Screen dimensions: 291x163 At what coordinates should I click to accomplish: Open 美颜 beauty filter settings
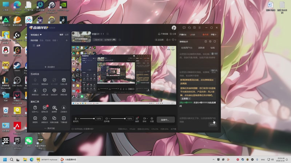pos(137,120)
